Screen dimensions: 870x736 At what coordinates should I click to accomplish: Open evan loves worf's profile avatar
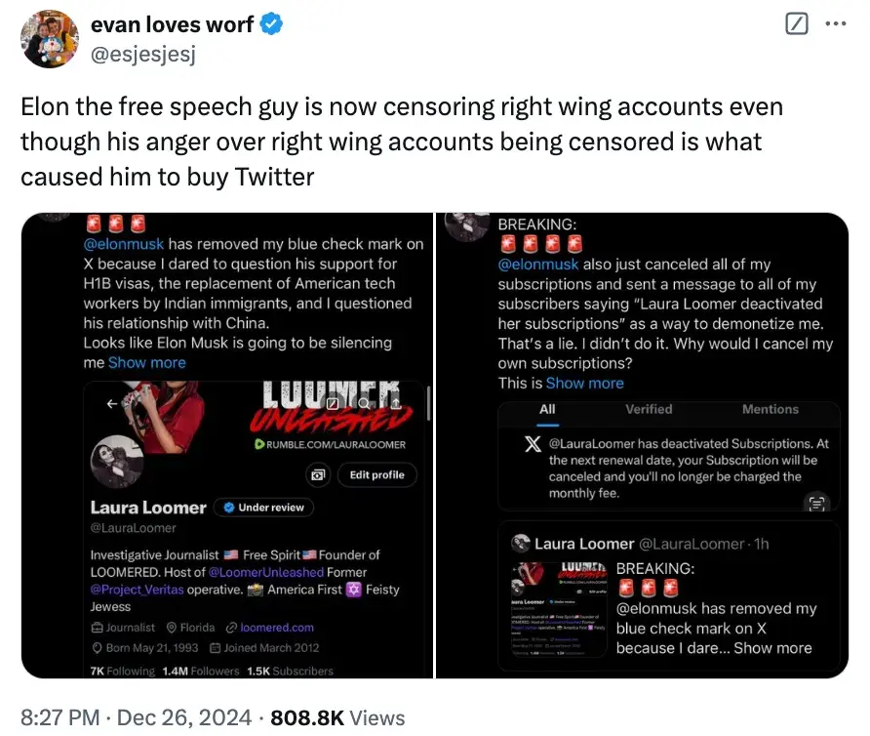[x=49, y=39]
